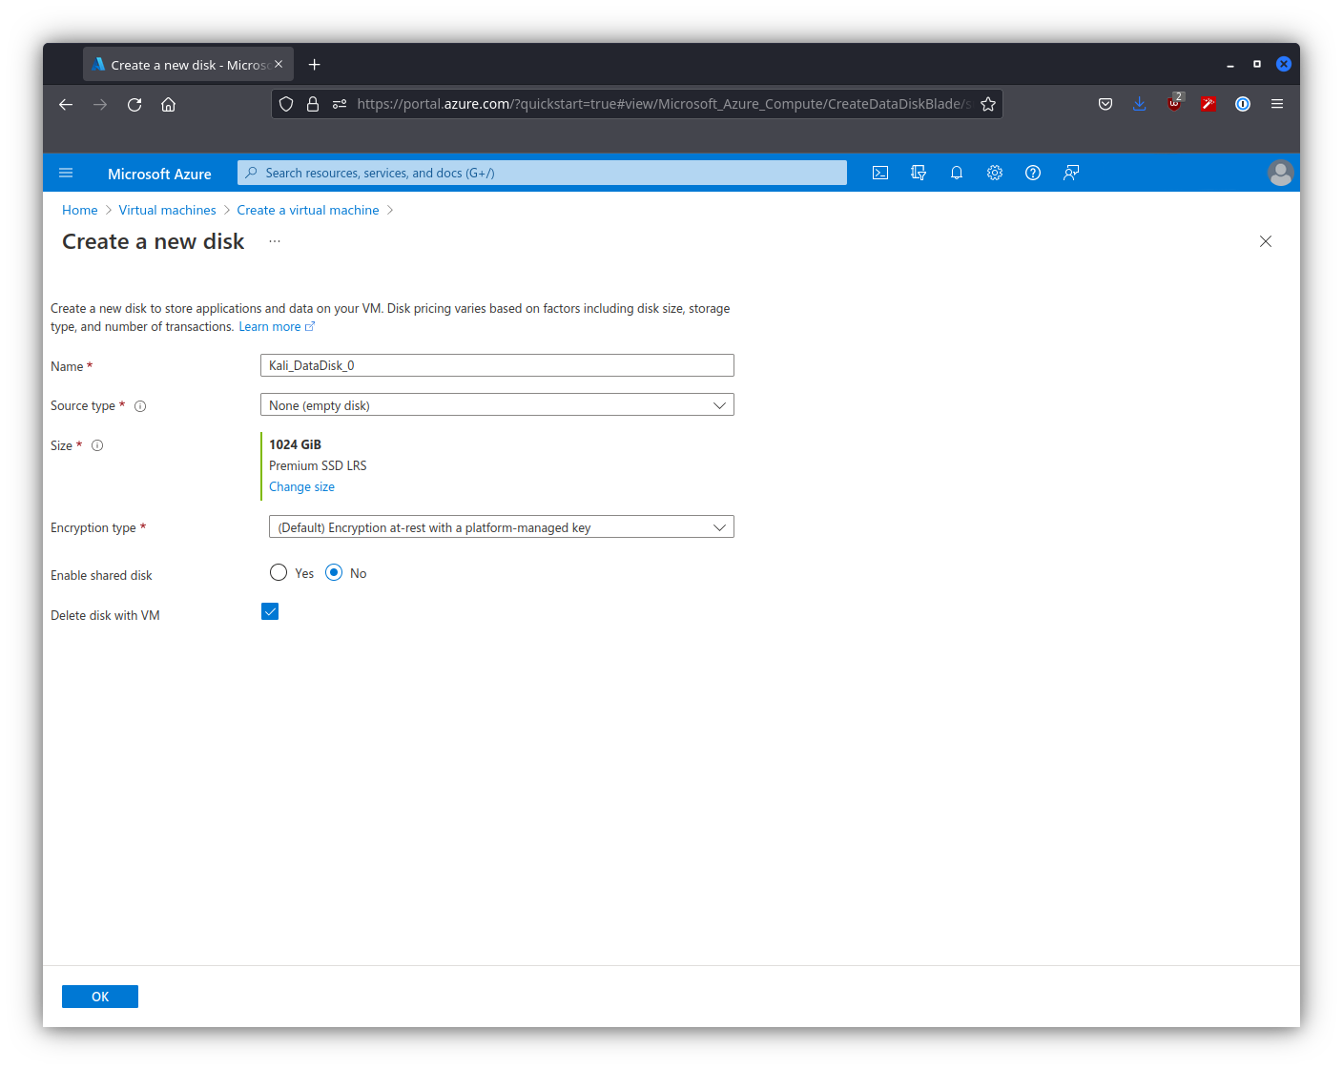
Task: Expand the Source type dropdown
Action: pos(497,405)
